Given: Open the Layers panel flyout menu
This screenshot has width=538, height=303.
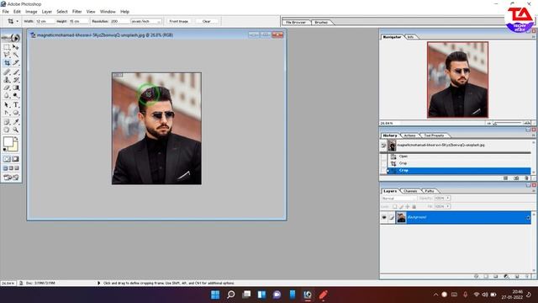Looking at the screenshot, I should point(534,191).
